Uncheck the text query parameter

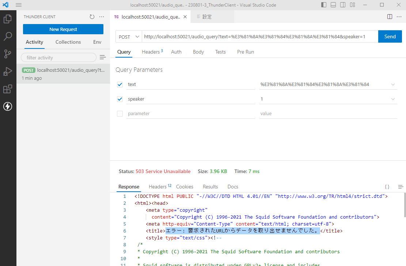[120, 85]
